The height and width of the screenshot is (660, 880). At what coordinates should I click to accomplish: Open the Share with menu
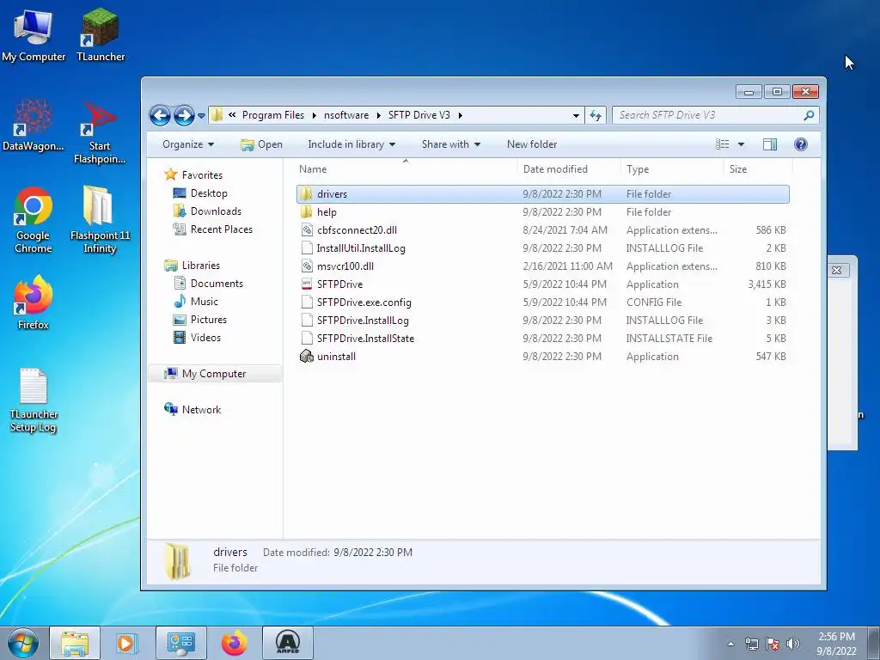coord(450,144)
